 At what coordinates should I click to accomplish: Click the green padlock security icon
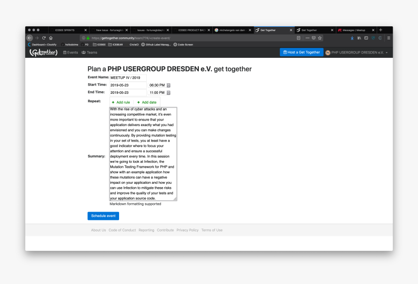[88, 38]
